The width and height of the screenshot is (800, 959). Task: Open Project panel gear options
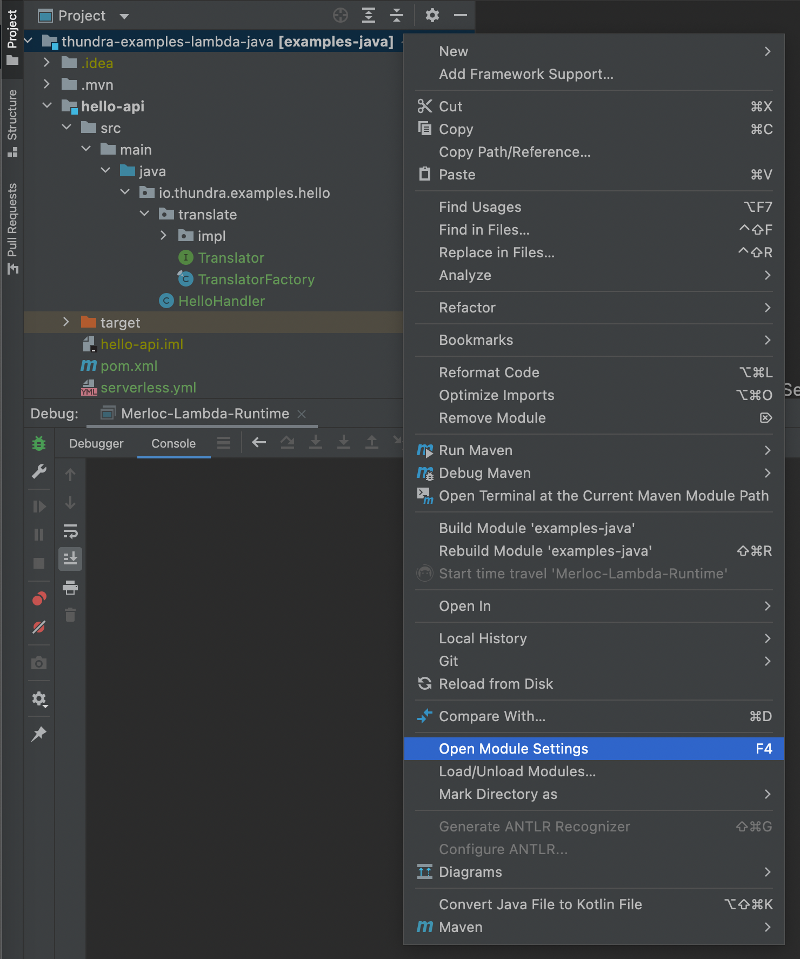click(x=432, y=15)
